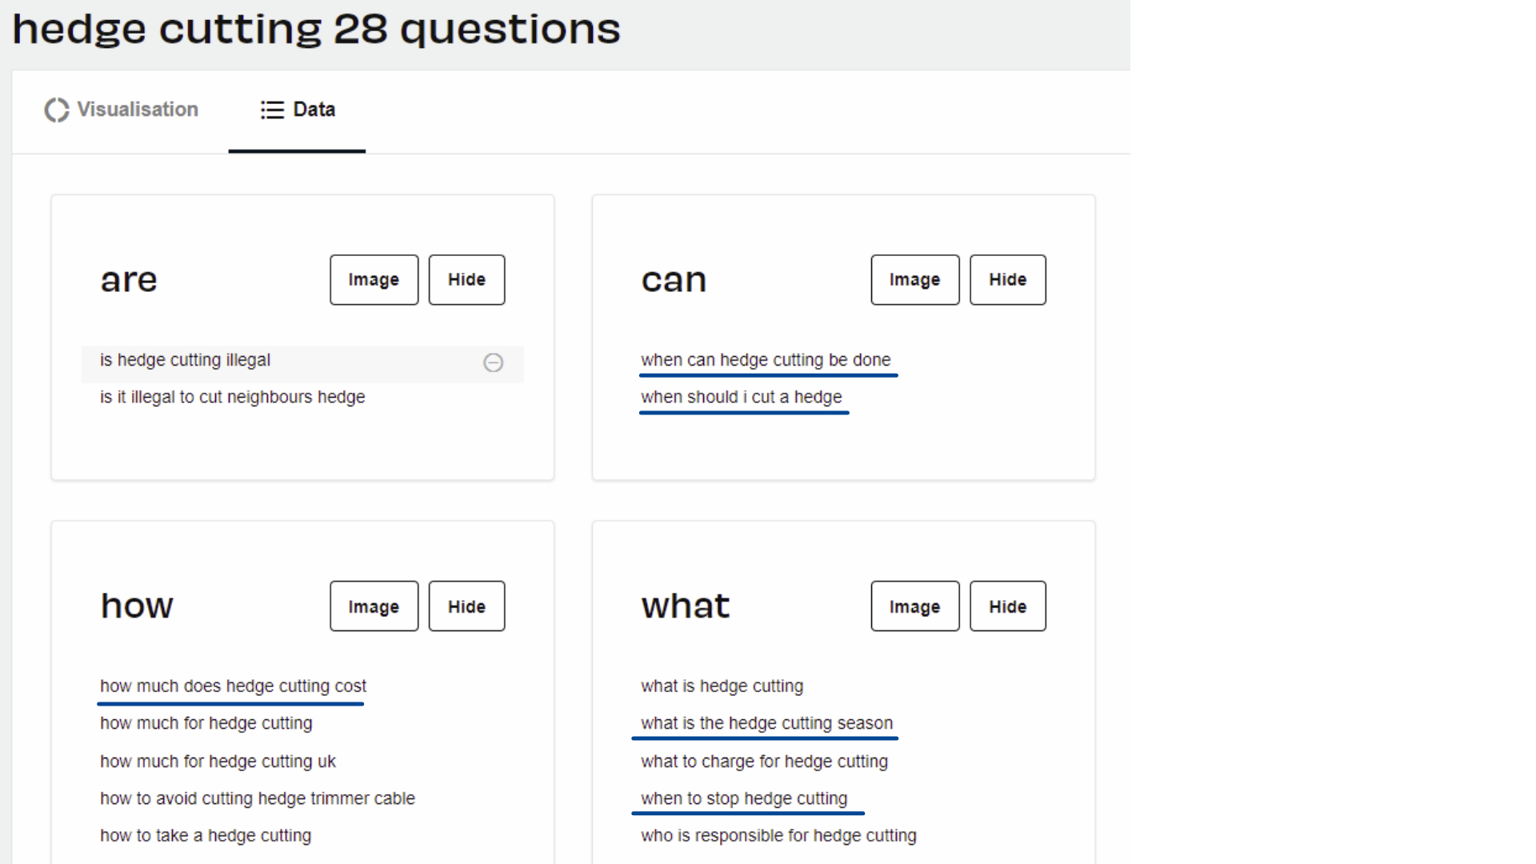Switch to the Visualisation tab
This screenshot has width=1536, height=864.
[x=122, y=110]
